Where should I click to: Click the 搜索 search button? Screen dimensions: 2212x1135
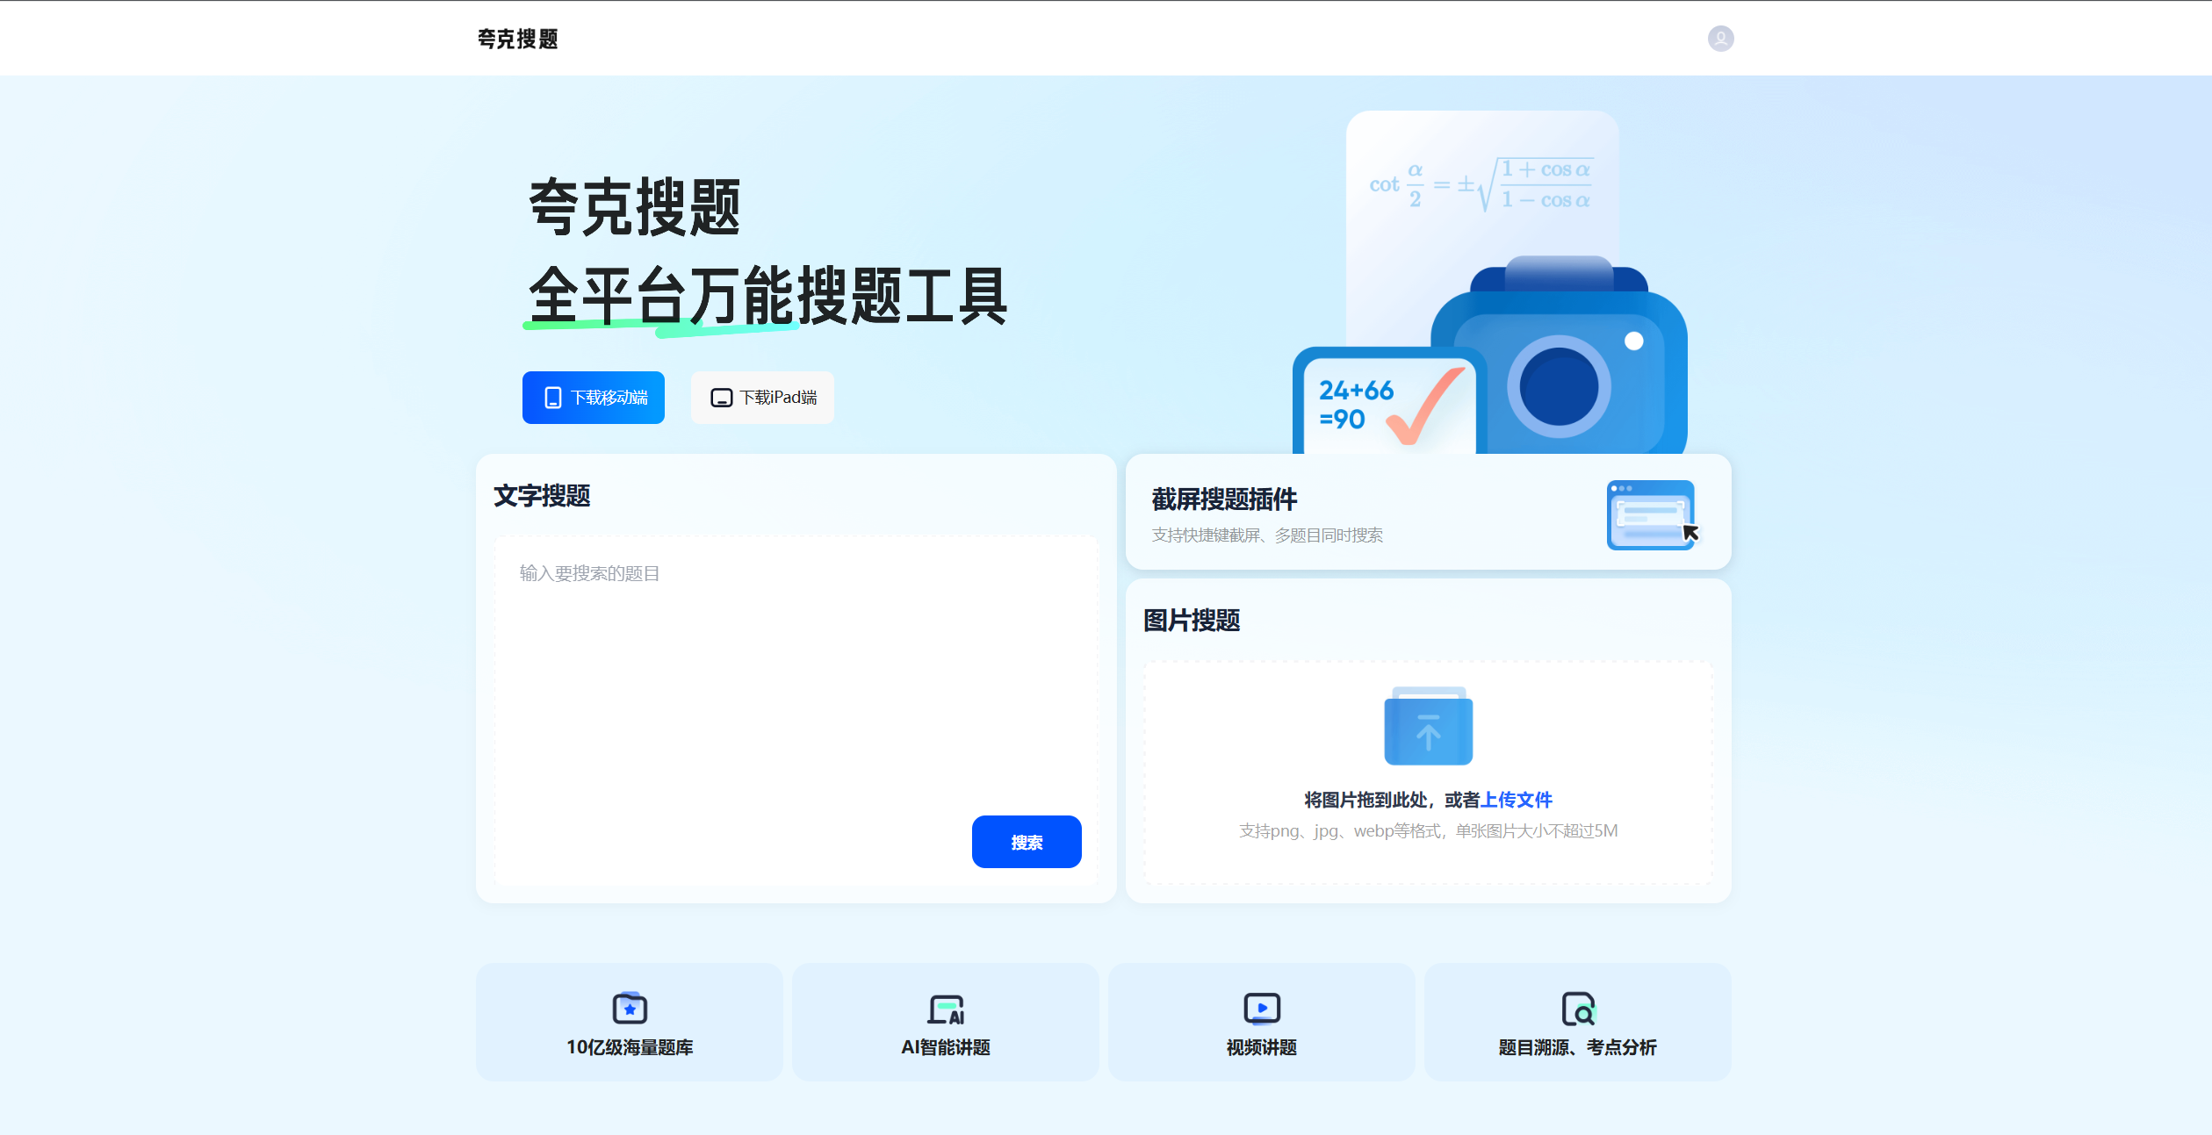[1026, 842]
